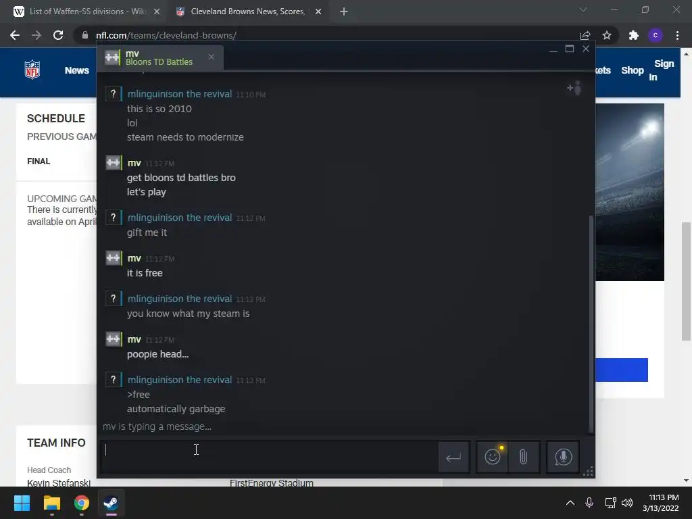Click username above 'steam needs to modernize'
The image size is (692, 519).
click(180, 94)
